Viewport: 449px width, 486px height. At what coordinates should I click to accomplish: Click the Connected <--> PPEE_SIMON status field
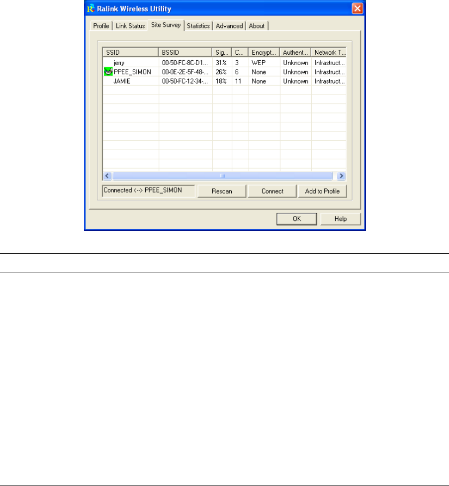click(x=149, y=191)
